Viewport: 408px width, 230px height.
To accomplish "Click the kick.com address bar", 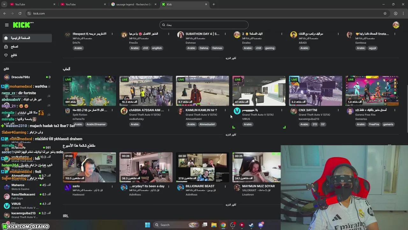I will 204,13.
